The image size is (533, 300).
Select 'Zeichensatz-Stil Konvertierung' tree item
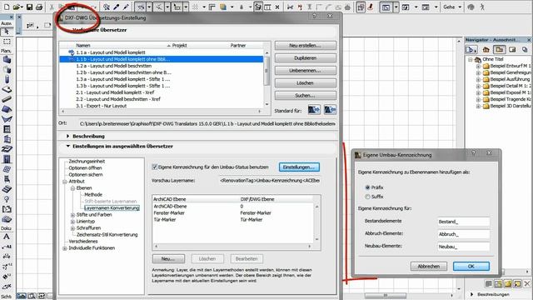pyautogui.click(x=107, y=235)
